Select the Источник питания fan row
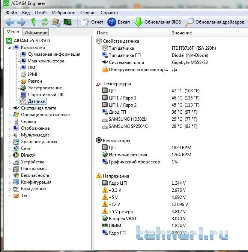 point(147,155)
